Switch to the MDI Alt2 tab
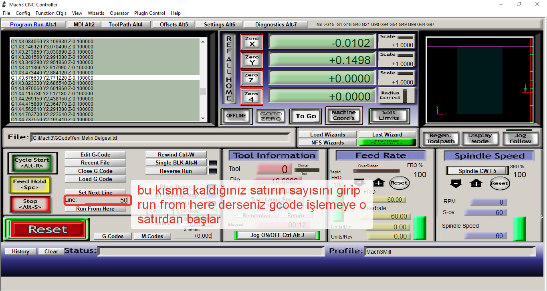The image size is (547, 291). click(84, 24)
